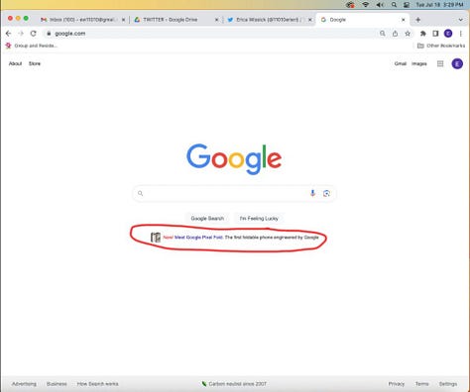Open the volume menu bar icon

(x=380, y=5)
